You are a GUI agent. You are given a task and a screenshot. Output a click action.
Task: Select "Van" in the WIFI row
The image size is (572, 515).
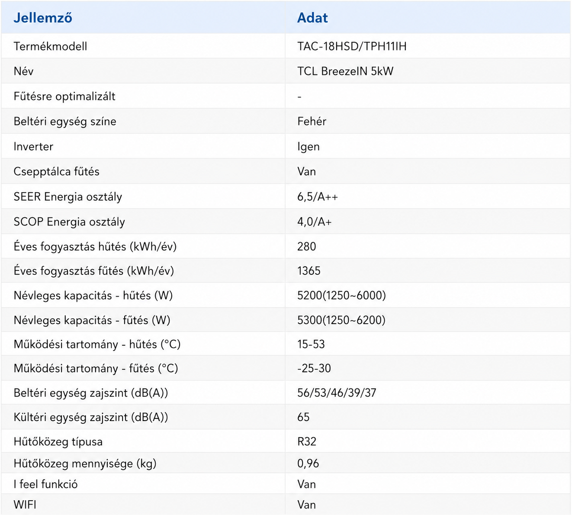point(307,505)
